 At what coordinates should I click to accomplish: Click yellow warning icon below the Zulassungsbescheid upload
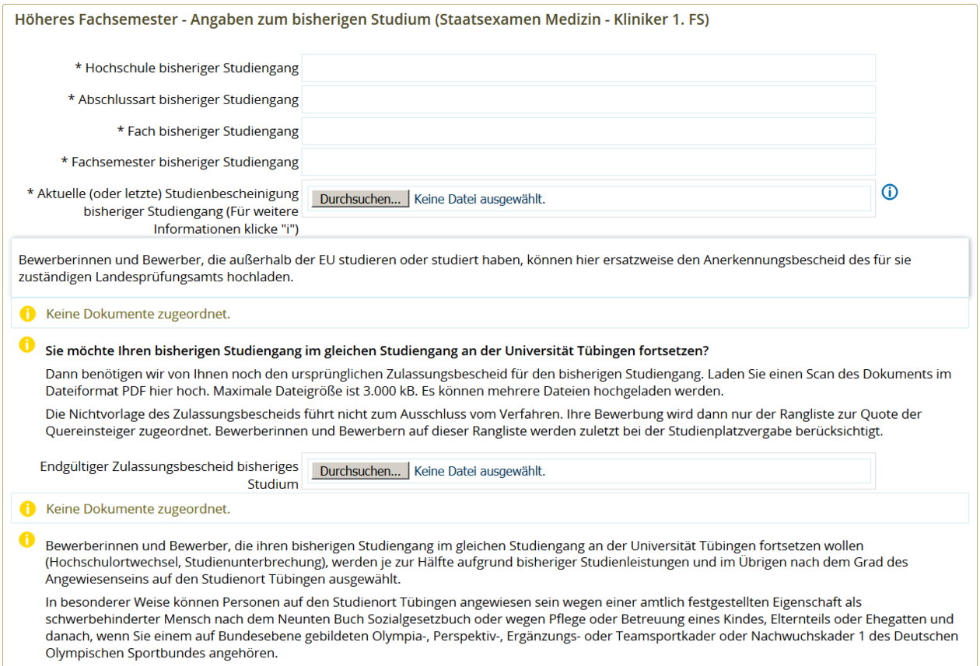[27, 509]
